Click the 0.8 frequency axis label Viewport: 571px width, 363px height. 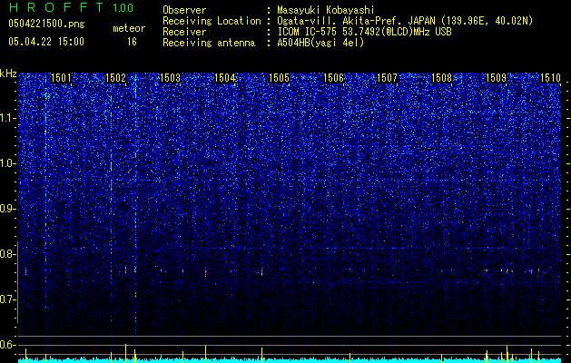pos(8,254)
